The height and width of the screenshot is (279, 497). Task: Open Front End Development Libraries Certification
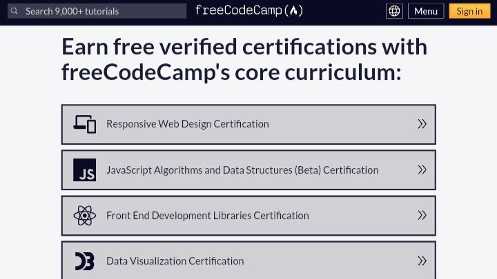click(x=208, y=216)
